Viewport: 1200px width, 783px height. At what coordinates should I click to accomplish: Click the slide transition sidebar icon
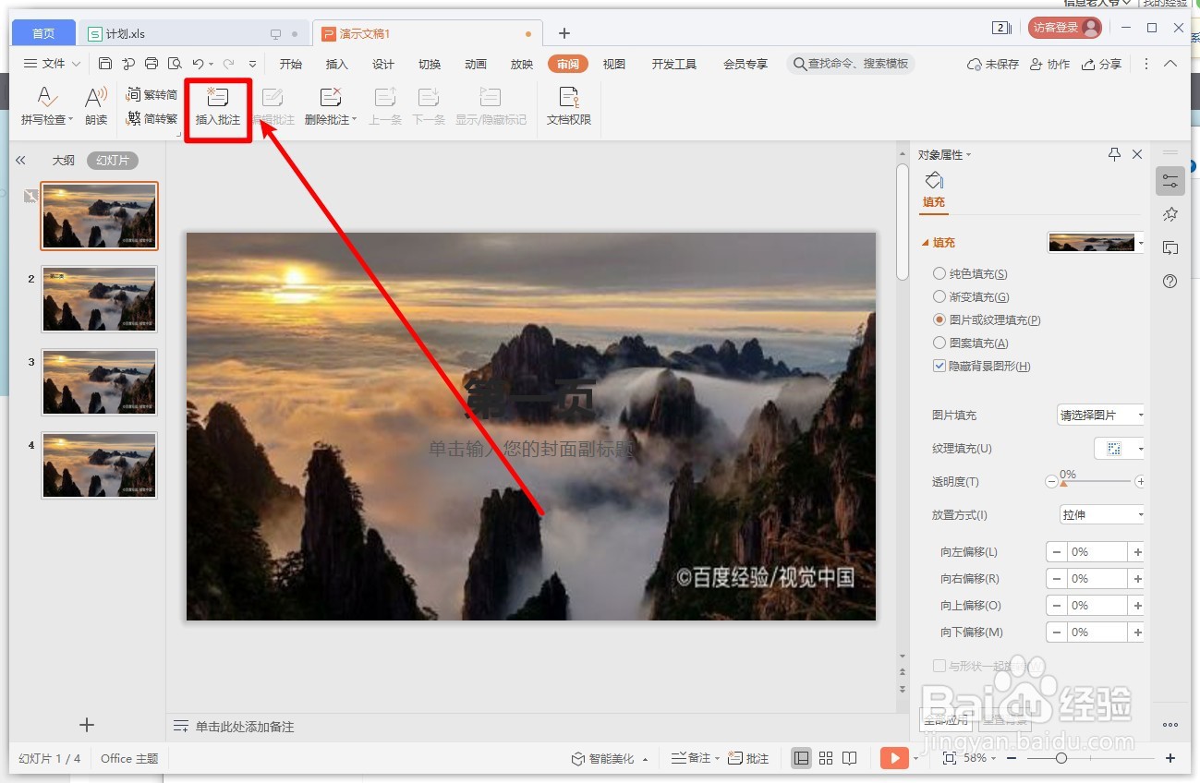coord(1170,247)
